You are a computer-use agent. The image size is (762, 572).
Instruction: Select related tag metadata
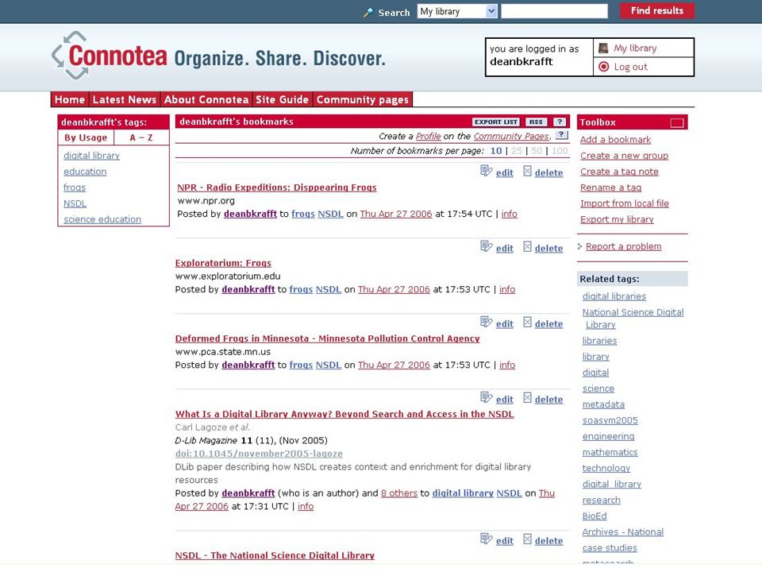click(603, 404)
